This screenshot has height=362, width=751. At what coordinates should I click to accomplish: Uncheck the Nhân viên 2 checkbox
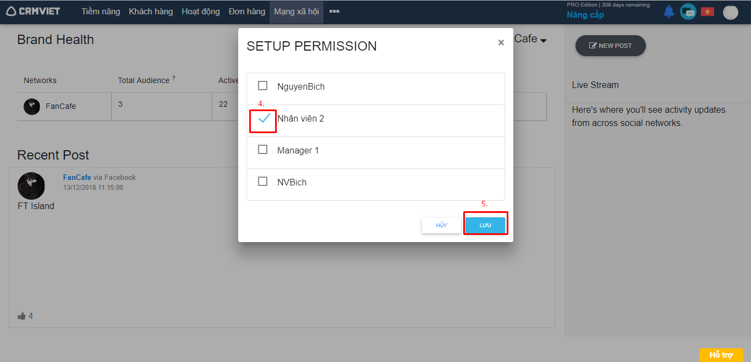coord(264,118)
